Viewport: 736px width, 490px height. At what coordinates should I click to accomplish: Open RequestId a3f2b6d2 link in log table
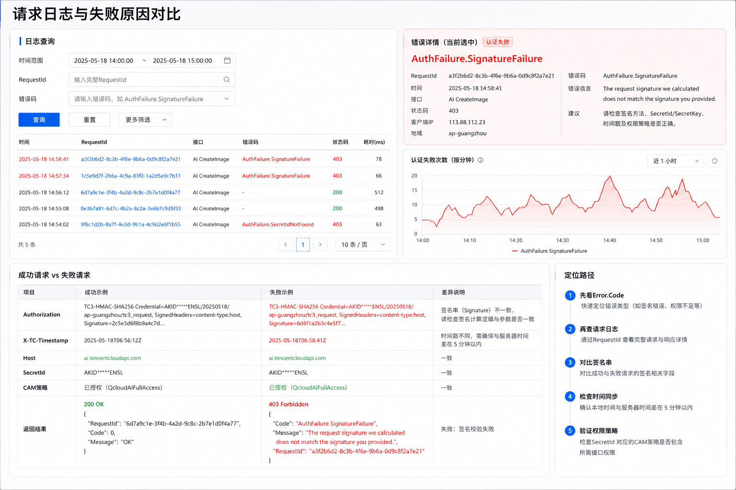pyautogui.click(x=131, y=159)
